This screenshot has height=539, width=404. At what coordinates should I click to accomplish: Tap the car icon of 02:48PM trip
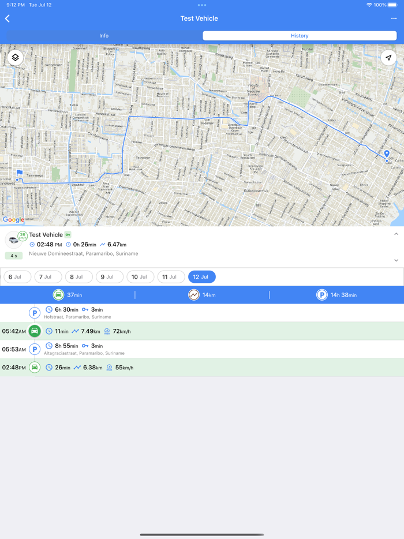[35, 368]
